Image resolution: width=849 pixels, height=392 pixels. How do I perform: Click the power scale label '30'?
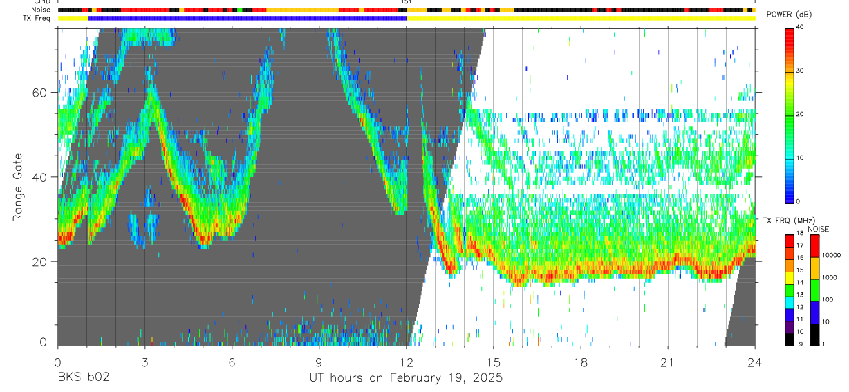800,71
